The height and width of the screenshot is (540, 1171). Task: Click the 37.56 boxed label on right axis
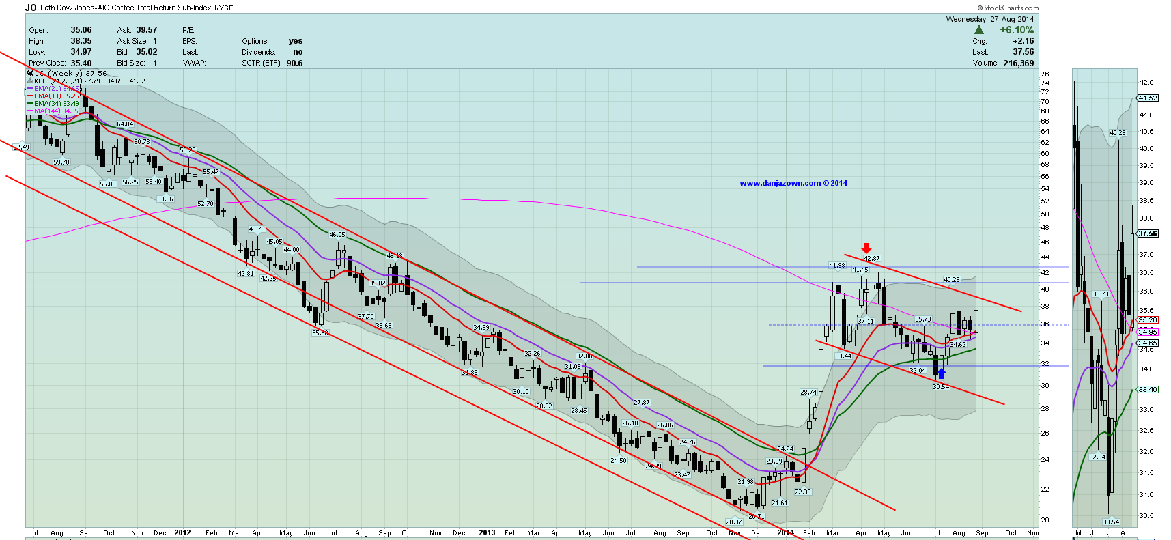[x=1148, y=233]
